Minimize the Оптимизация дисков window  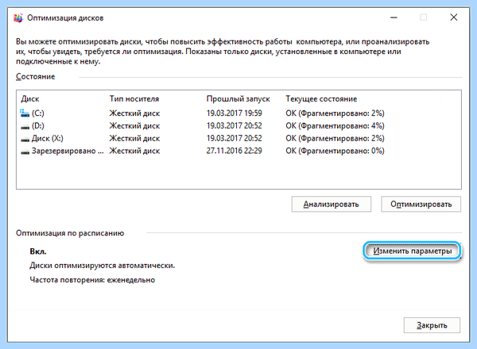394,17
